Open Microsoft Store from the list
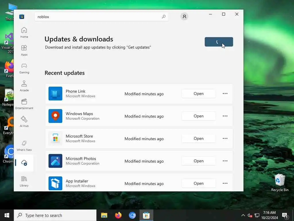 (x=199, y=138)
